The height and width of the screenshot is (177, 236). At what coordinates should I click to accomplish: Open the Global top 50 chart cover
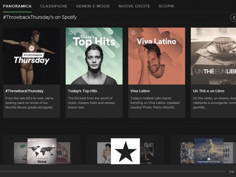(x=42, y=151)
